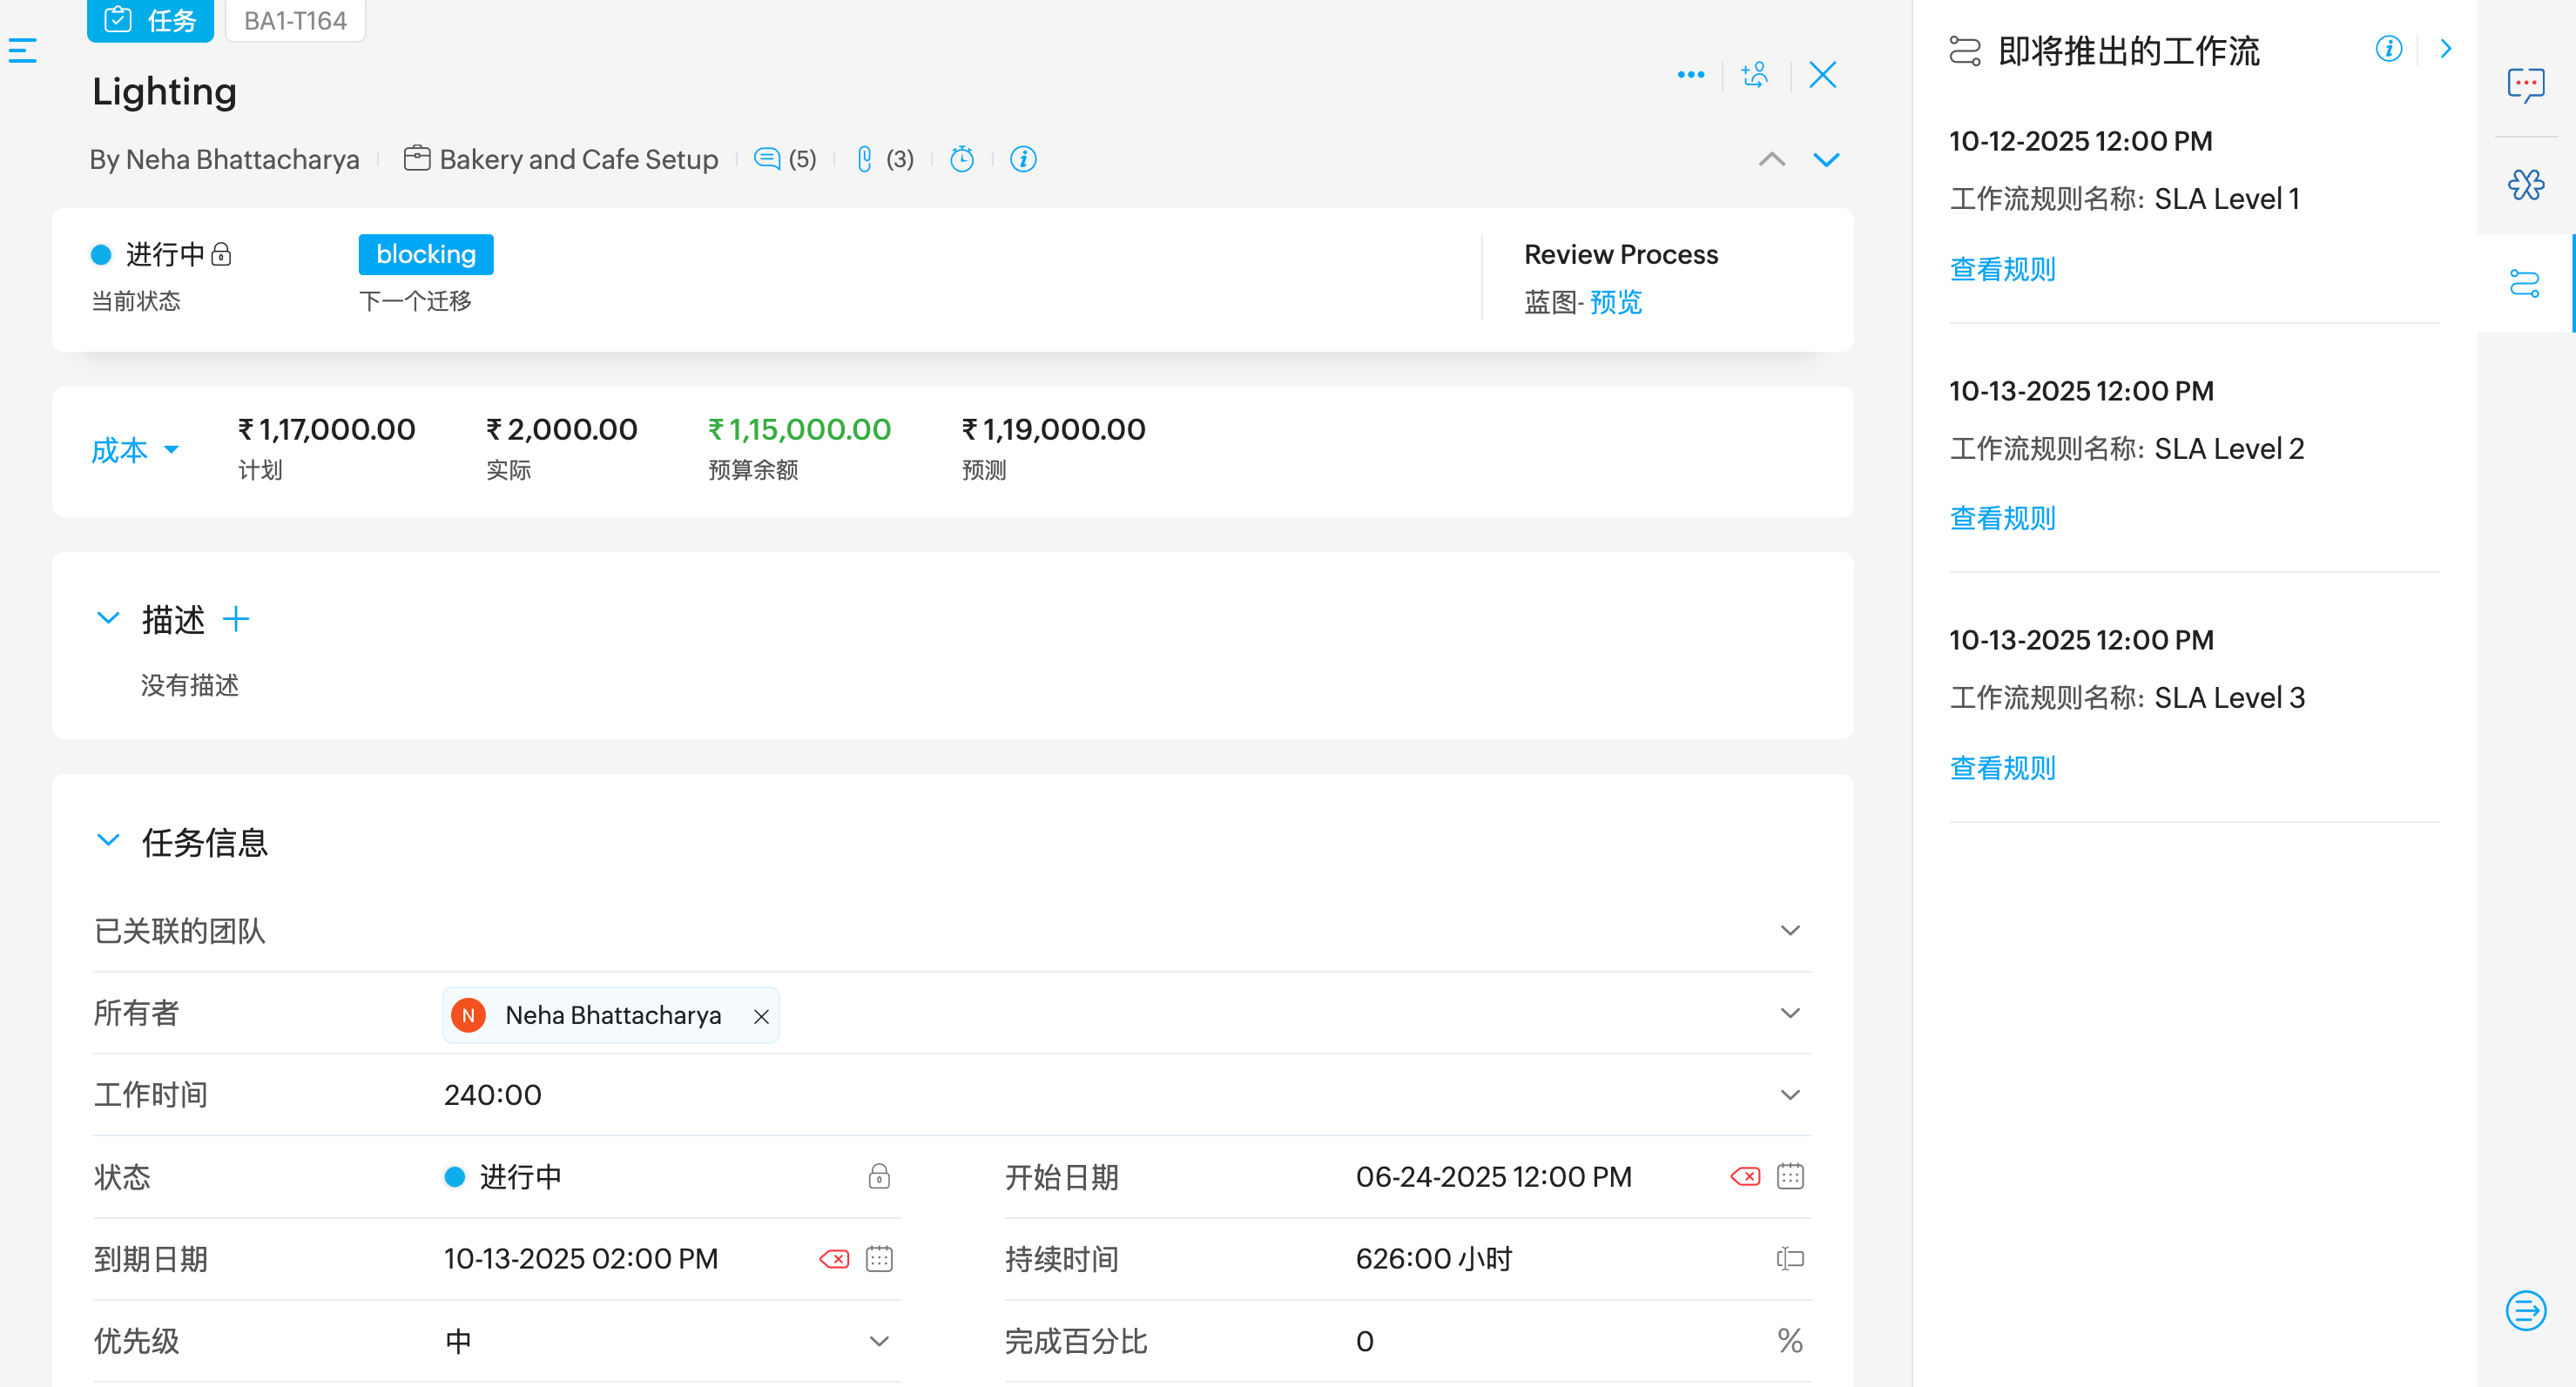
Task: Open the calendar picker for 开始日期
Action: (1790, 1177)
